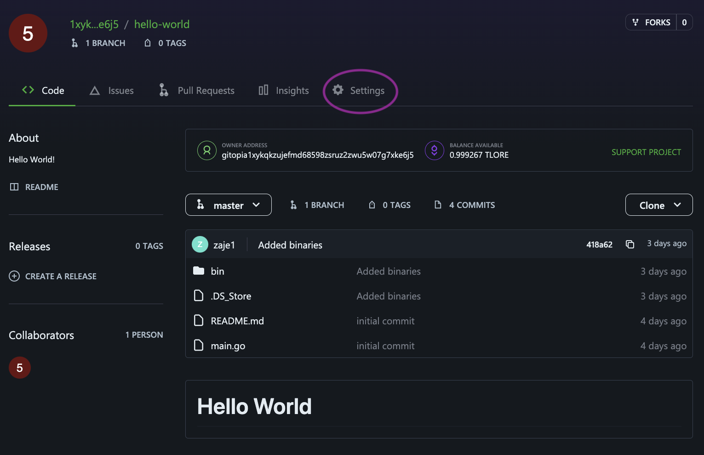The image size is (704, 455).
Task: Click the bin folder icon
Action: point(199,271)
